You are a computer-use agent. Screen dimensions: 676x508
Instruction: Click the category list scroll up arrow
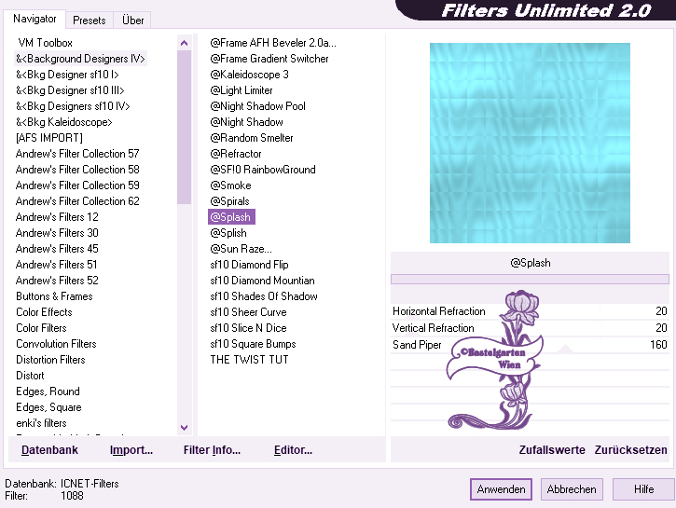[184, 43]
